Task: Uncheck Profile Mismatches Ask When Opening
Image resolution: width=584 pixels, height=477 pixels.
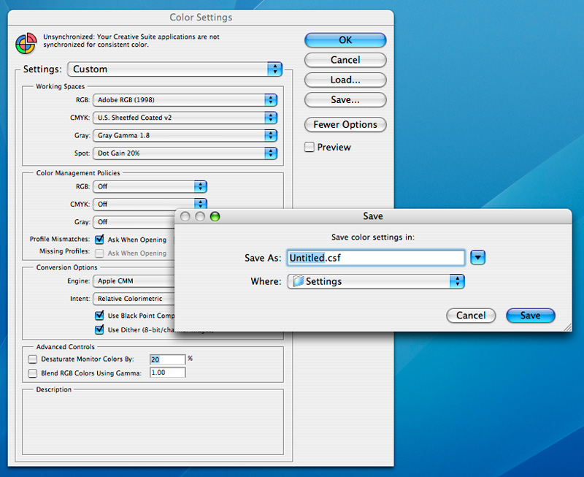Action: click(x=99, y=240)
